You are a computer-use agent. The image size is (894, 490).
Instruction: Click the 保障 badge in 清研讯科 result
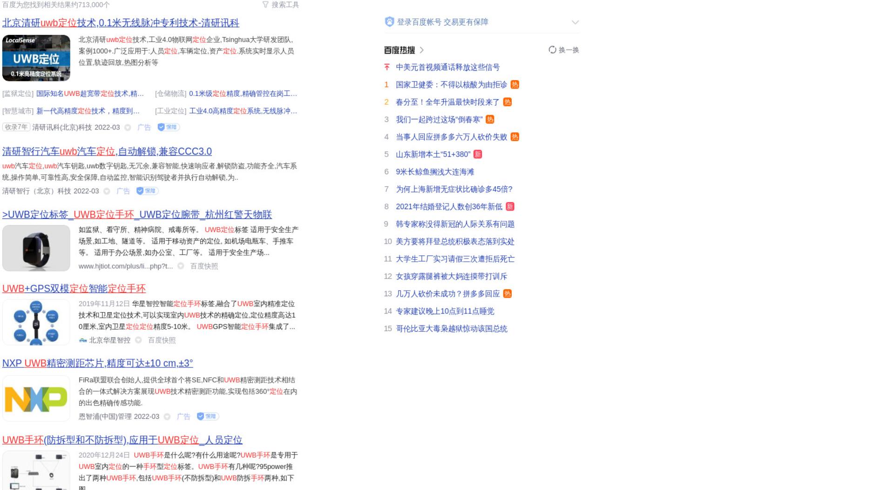tap(169, 127)
